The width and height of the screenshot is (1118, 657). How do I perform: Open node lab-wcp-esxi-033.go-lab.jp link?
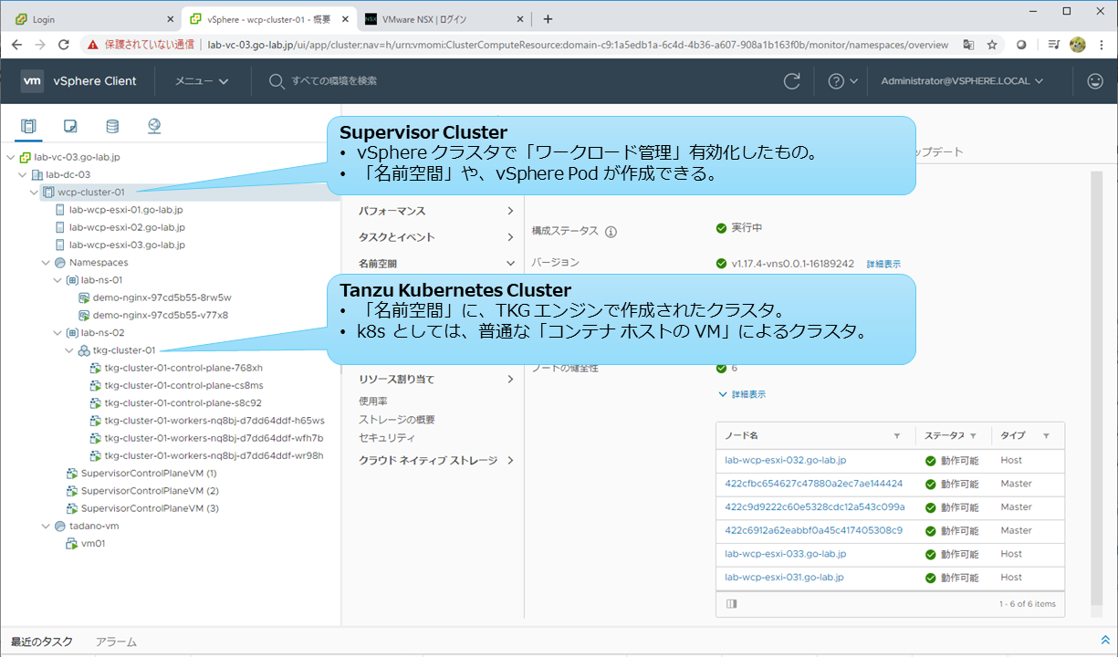[785, 554]
